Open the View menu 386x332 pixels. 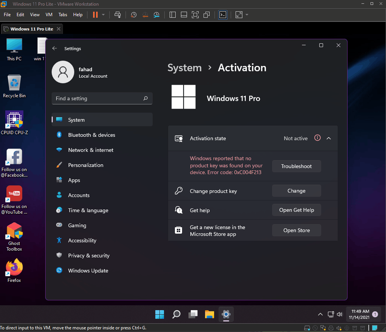[35, 15]
